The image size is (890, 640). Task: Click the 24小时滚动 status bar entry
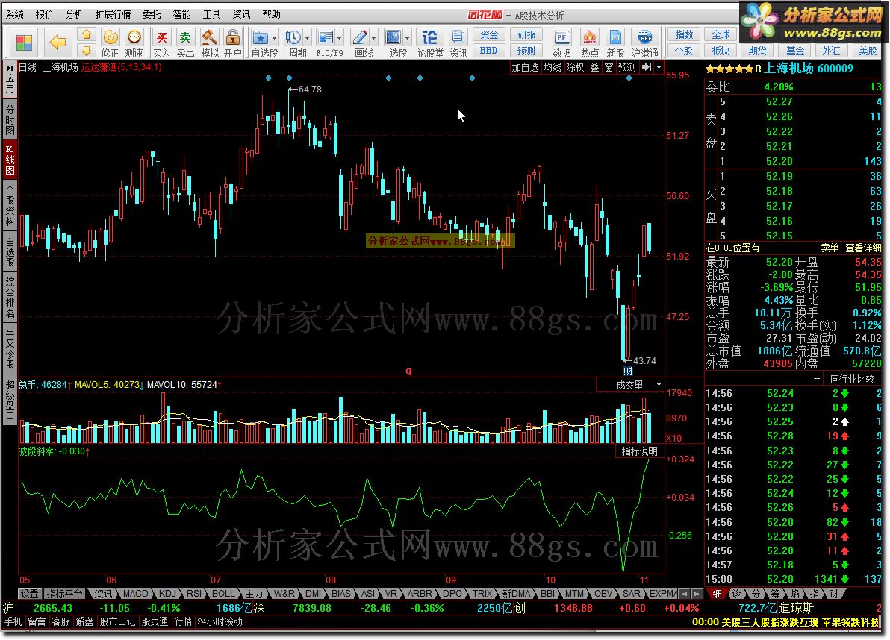tap(220, 621)
